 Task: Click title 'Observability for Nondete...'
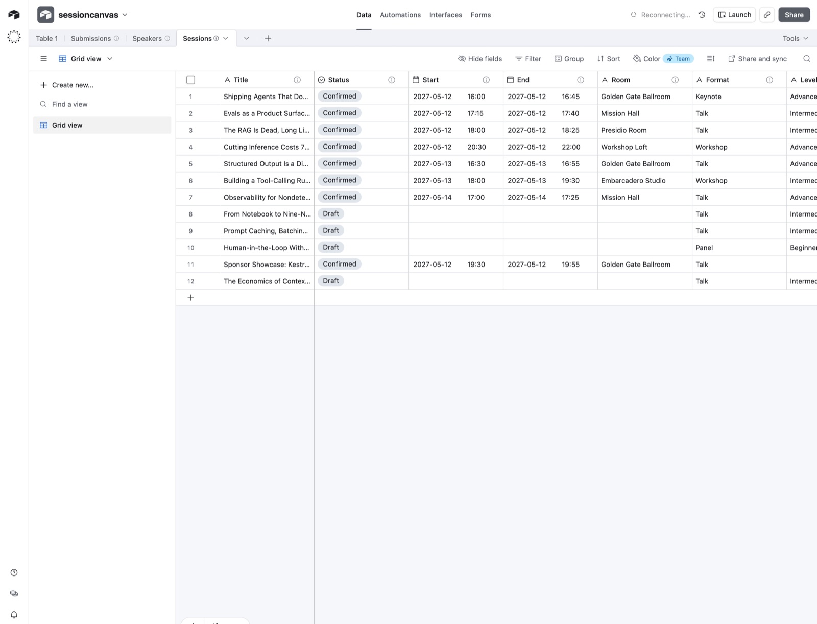click(267, 198)
